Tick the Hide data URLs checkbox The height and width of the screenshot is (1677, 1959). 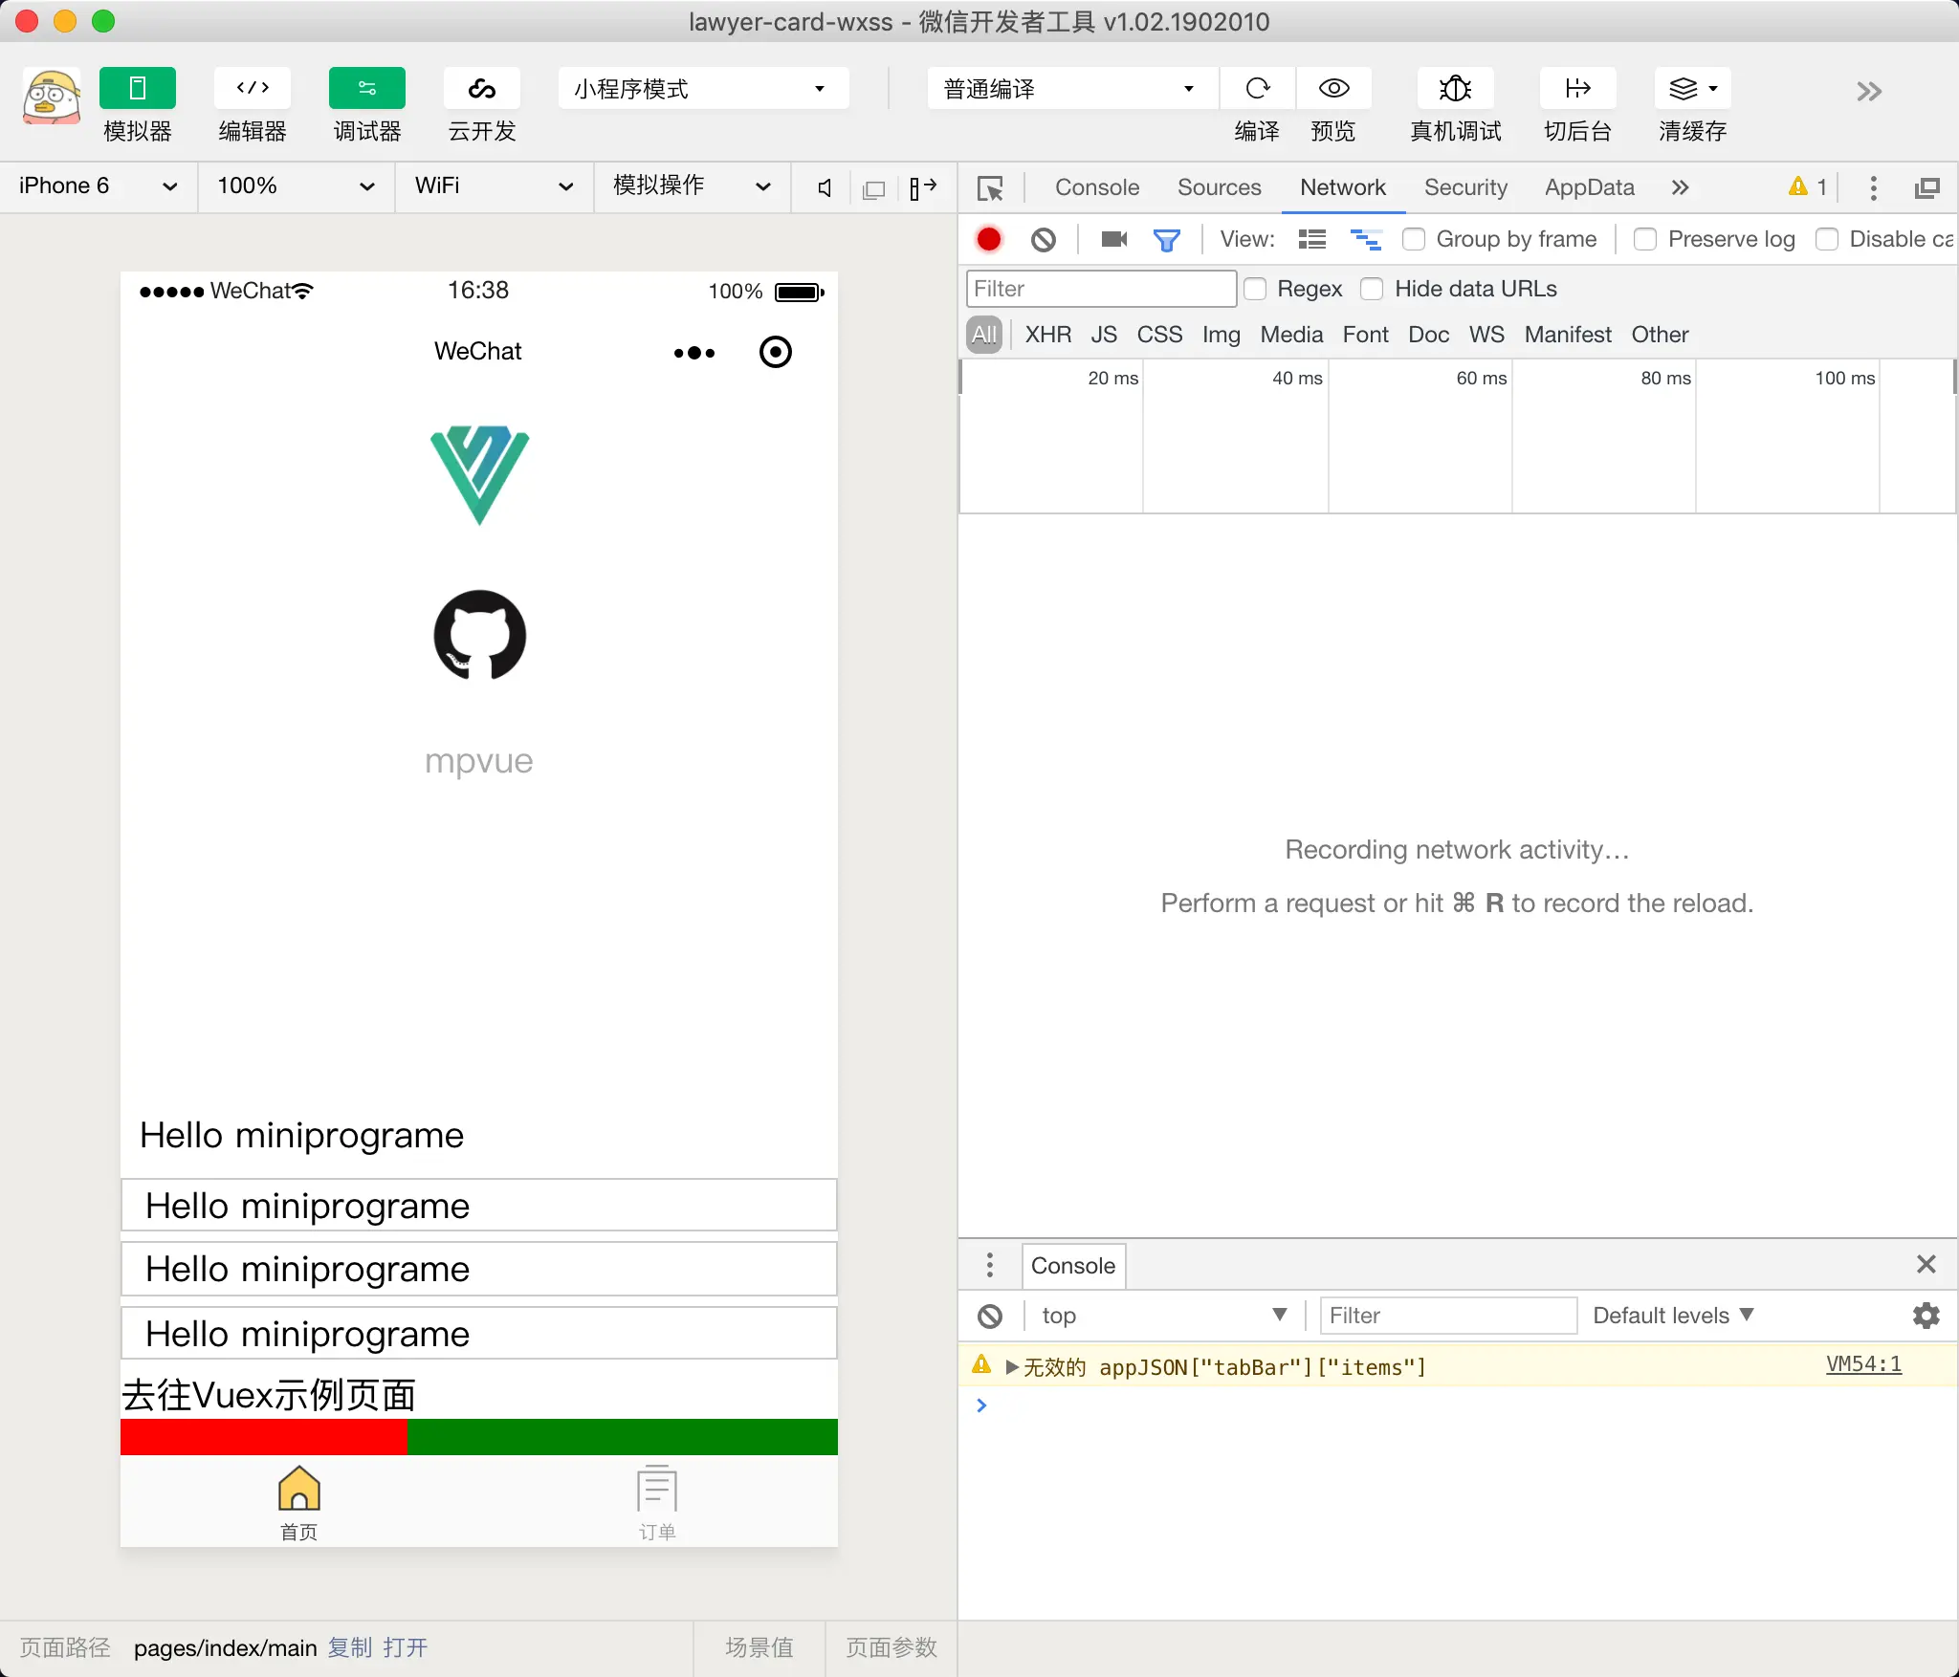coord(1372,289)
